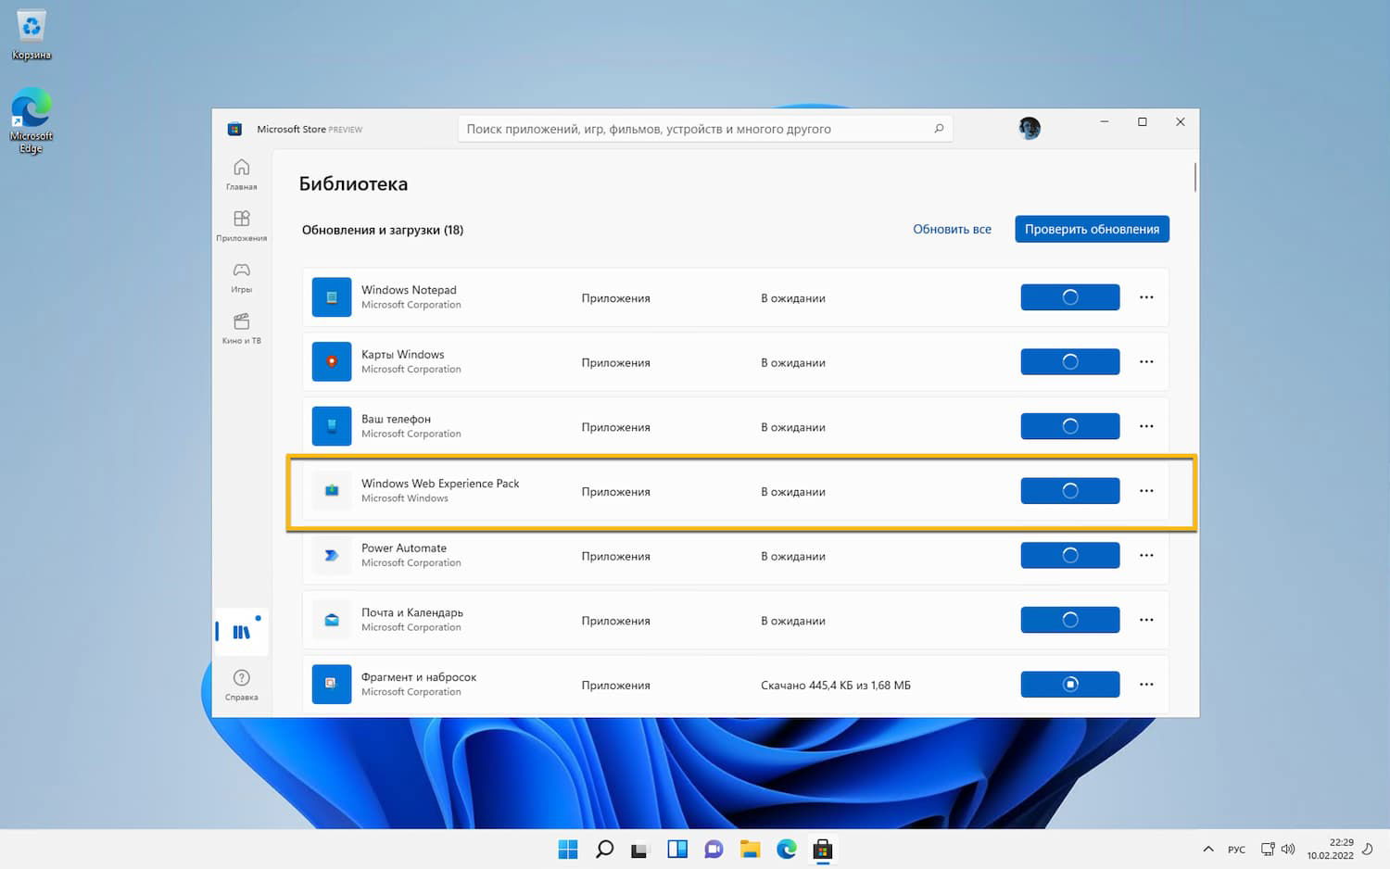Open the Recycle Bin (Корзина) desktop icon
The height and width of the screenshot is (869, 1390).
pyautogui.click(x=32, y=35)
